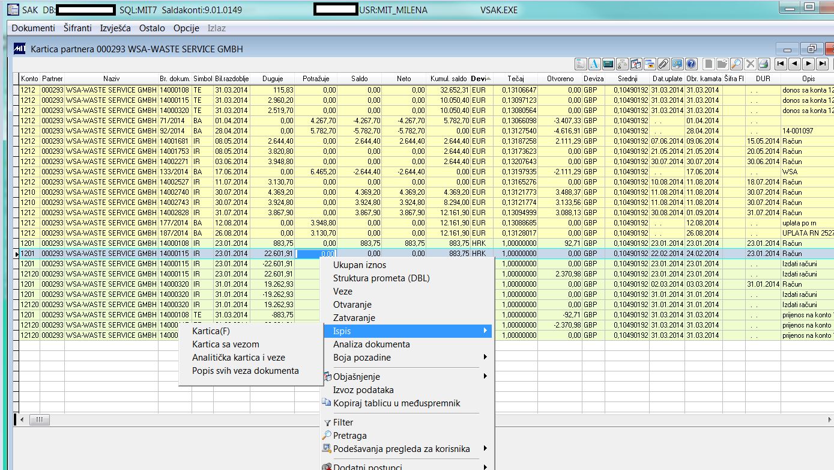
Task: Select Izvoz podataka menu entry
Action: click(363, 390)
